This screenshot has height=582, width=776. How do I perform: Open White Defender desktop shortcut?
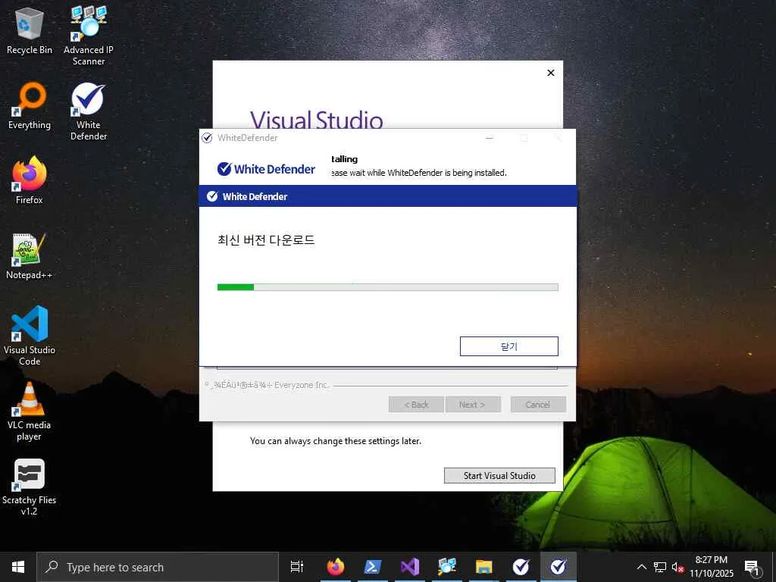point(89,112)
